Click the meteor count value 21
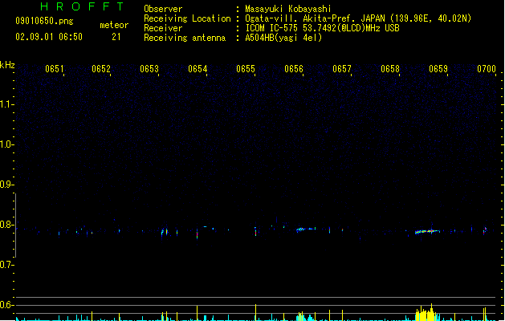The image size is (505, 321). [116, 37]
